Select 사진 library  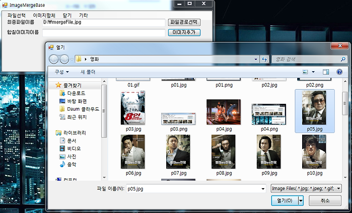tap(71, 156)
